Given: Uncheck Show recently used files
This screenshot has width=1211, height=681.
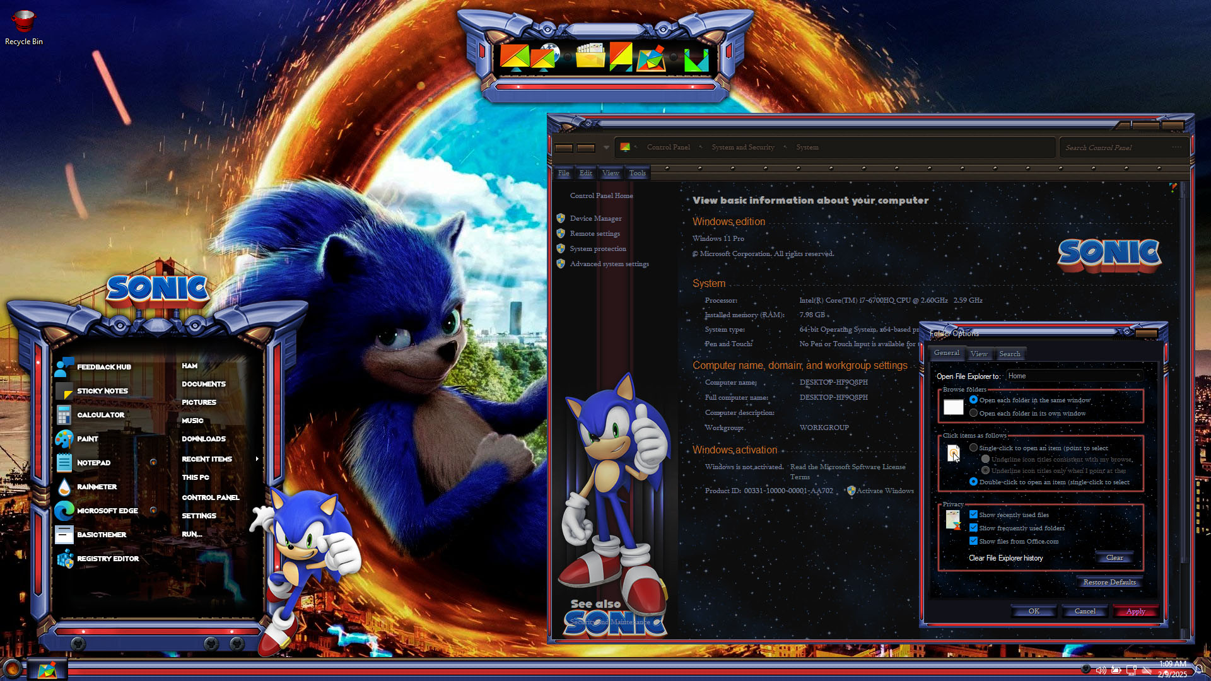Looking at the screenshot, I should (x=974, y=515).
